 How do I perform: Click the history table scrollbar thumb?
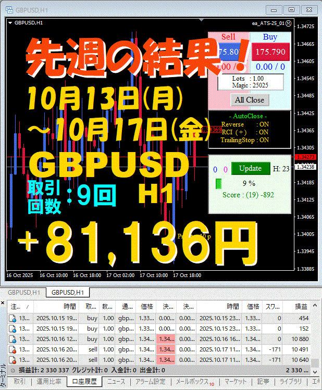pos(315,363)
